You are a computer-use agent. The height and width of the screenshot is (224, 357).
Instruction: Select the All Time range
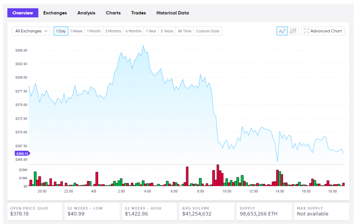click(185, 31)
